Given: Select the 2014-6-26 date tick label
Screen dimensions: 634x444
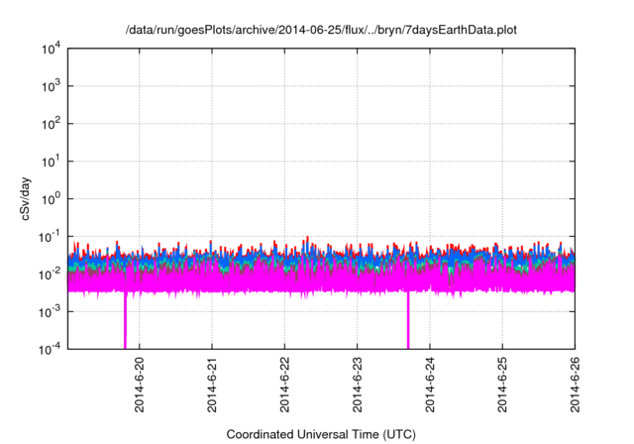Looking at the screenshot, I should 575,385.
